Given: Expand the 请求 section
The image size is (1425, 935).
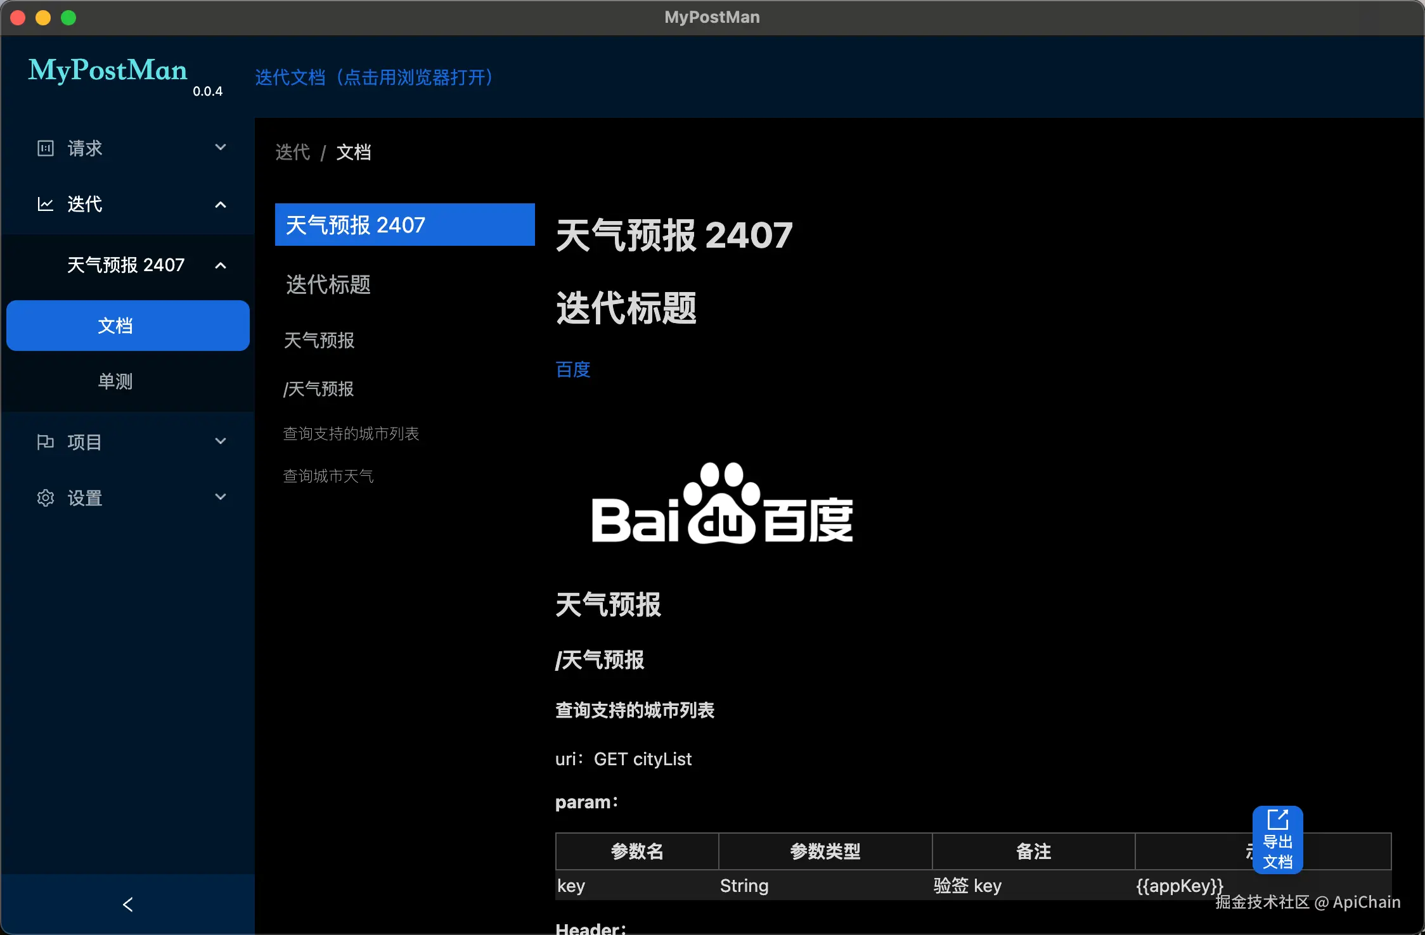Looking at the screenshot, I should [x=220, y=148].
